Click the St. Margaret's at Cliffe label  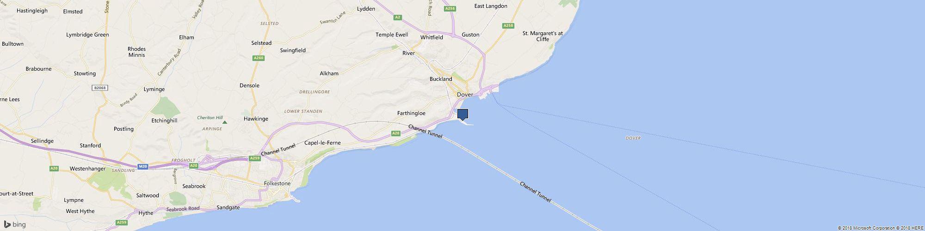543,36
